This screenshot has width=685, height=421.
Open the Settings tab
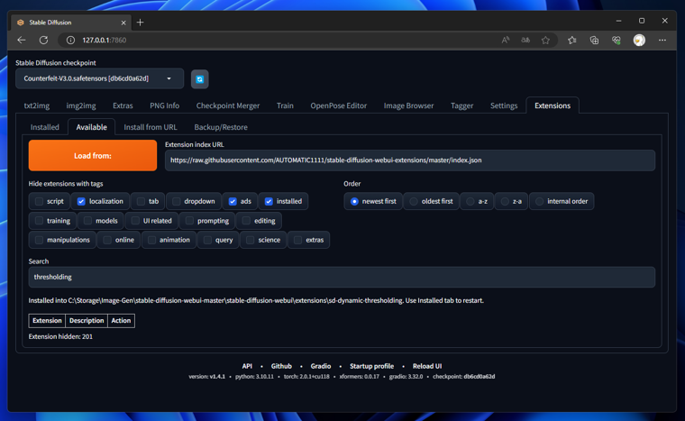point(504,105)
